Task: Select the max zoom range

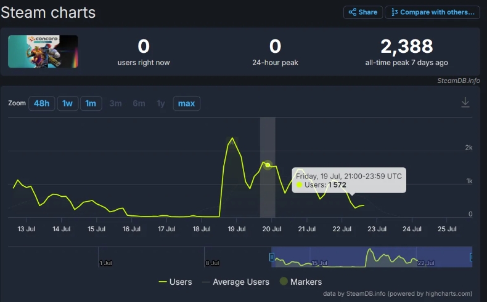Action: pyautogui.click(x=186, y=103)
